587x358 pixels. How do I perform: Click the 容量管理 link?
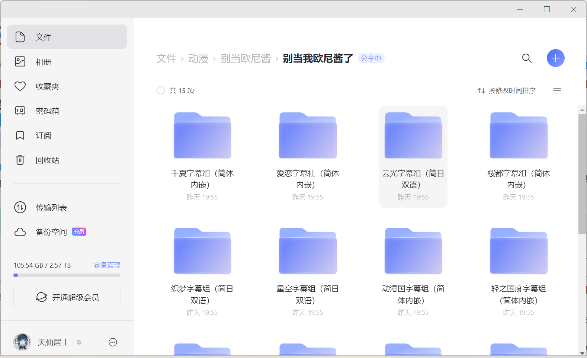(x=107, y=265)
